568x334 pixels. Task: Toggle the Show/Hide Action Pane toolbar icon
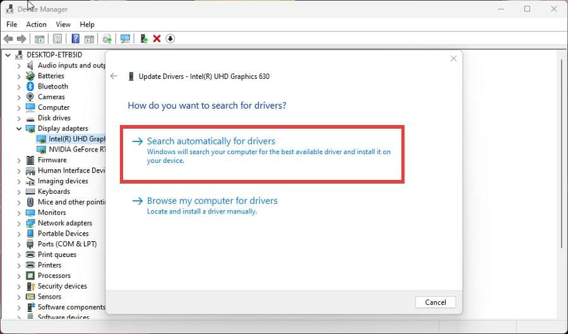pos(89,39)
